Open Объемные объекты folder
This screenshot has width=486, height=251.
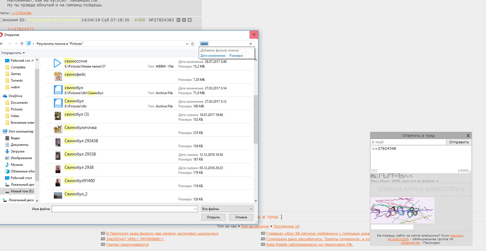point(20,171)
